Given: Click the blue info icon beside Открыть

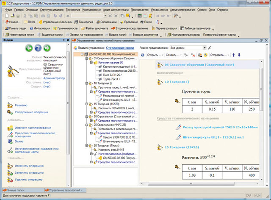Looking at the screenshot, I should pyautogui.click(x=143, y=55).
